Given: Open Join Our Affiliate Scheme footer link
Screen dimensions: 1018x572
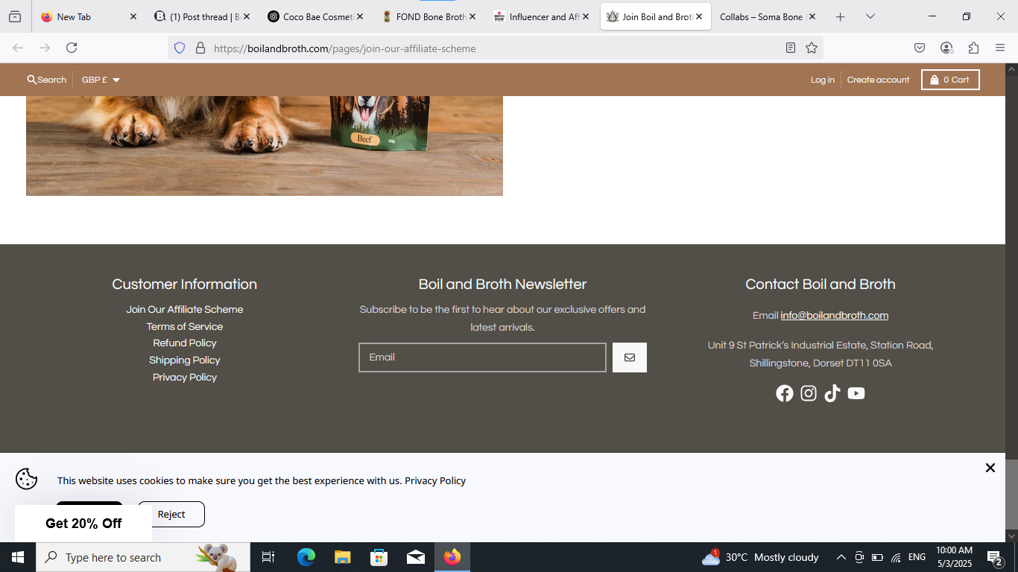Looking at the screenshot, I should tap(185, 310).
